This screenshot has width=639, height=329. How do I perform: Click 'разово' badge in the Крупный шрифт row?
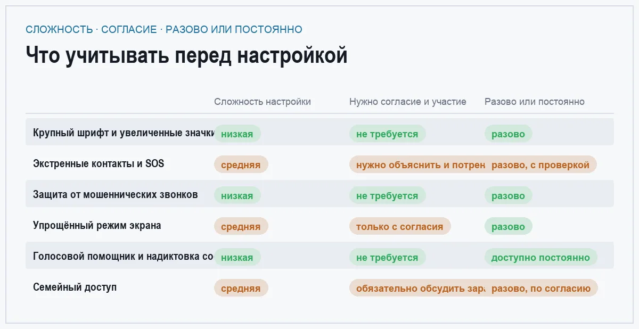point(508,134)
